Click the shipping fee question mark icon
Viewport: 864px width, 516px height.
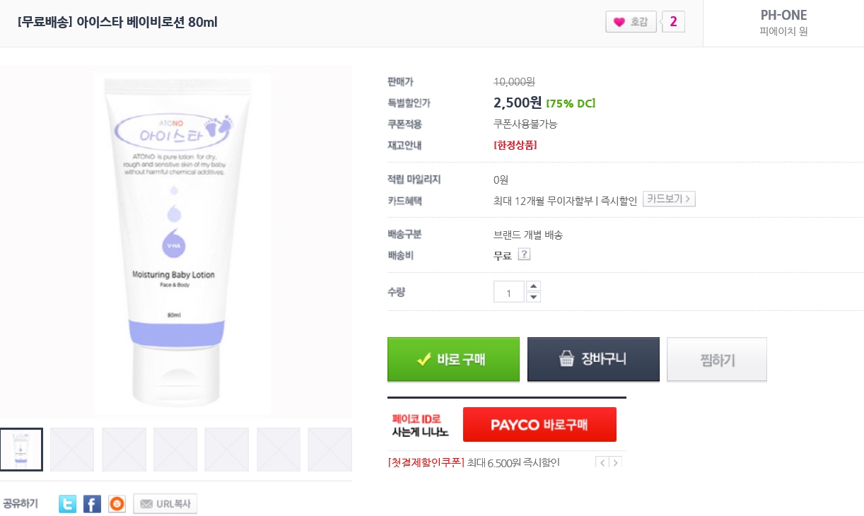pyautogui.click(x=524, y=254)
